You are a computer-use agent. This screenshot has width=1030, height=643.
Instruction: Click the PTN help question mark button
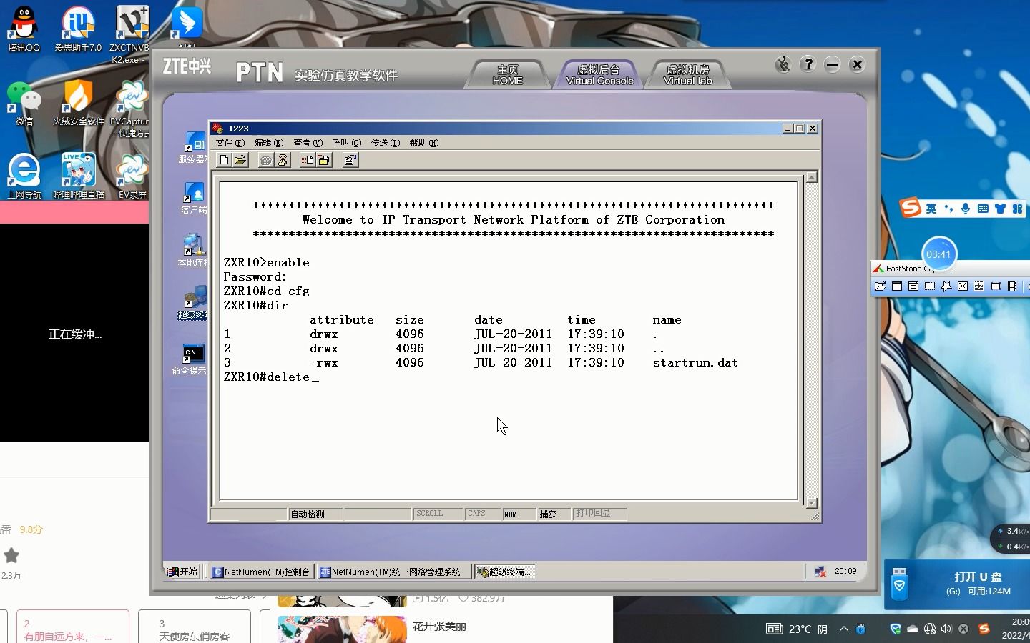(x=808, y=64)
